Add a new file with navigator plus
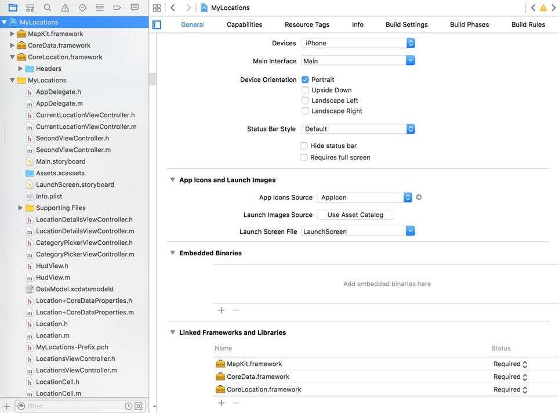Screen dimensions: 559x413 click(x=7, y=406)
